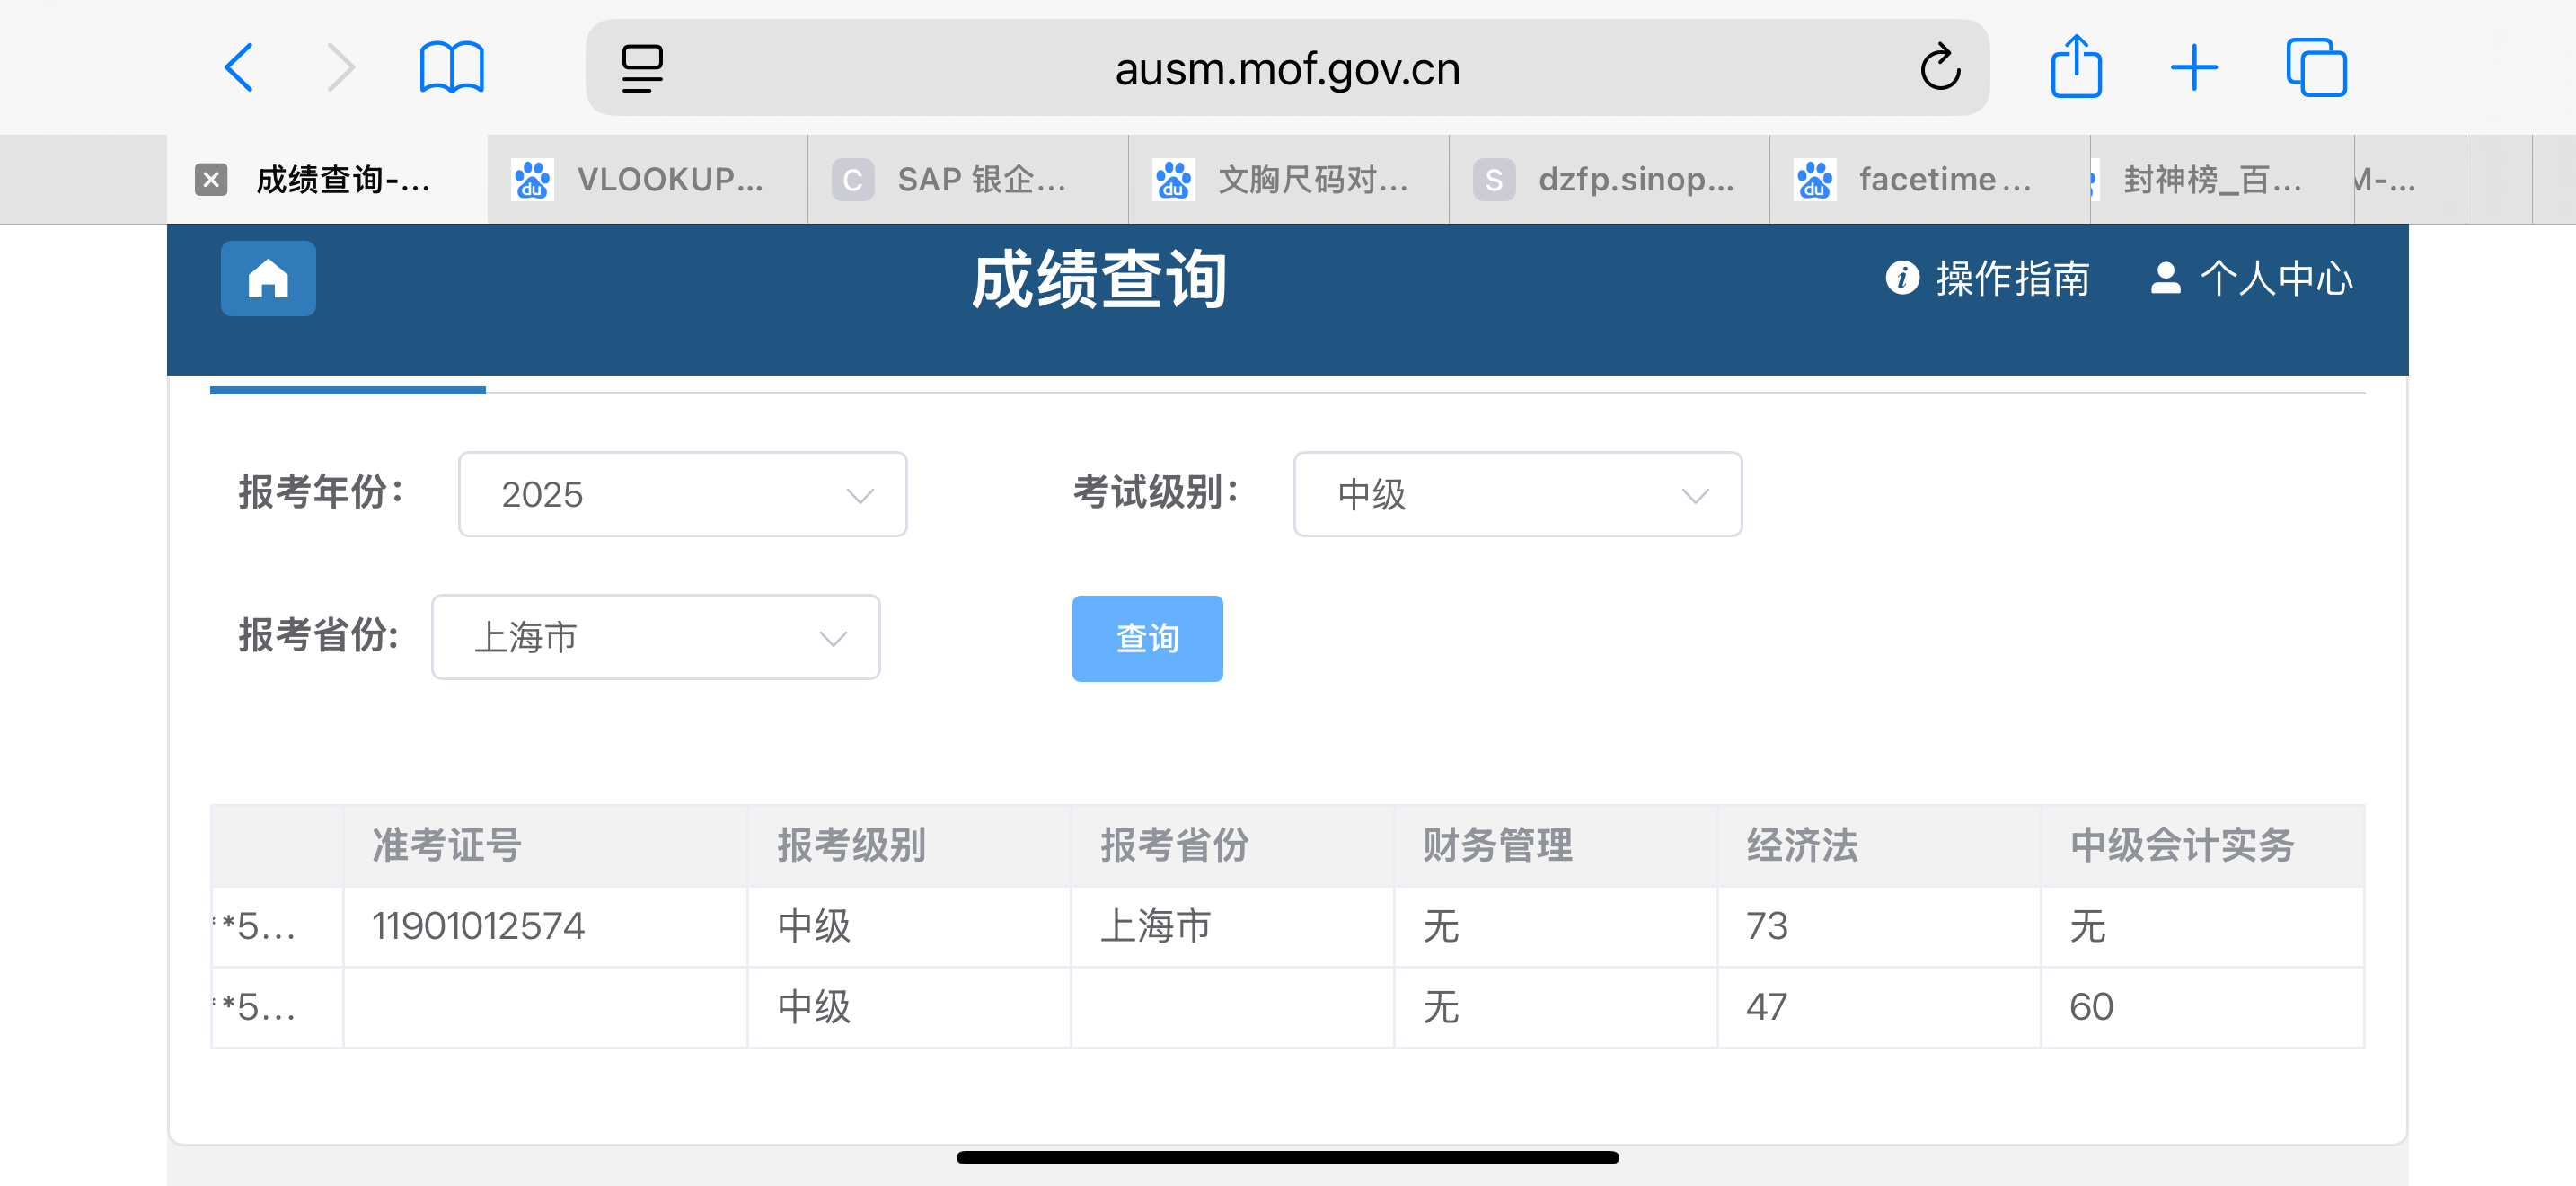Expand the 报考年份 2025 dropdown
2576x1186 pixels.
coord(682,494)
